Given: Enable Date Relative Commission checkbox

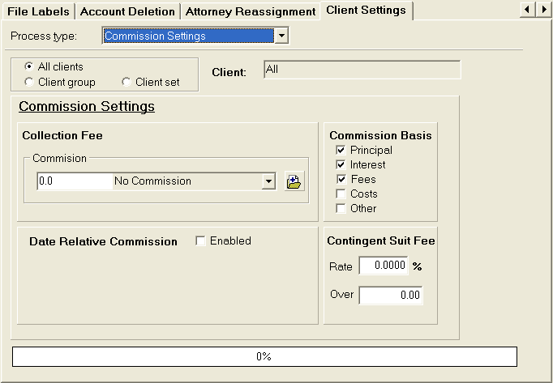Looking at the screenshot, I should [200, 241].
